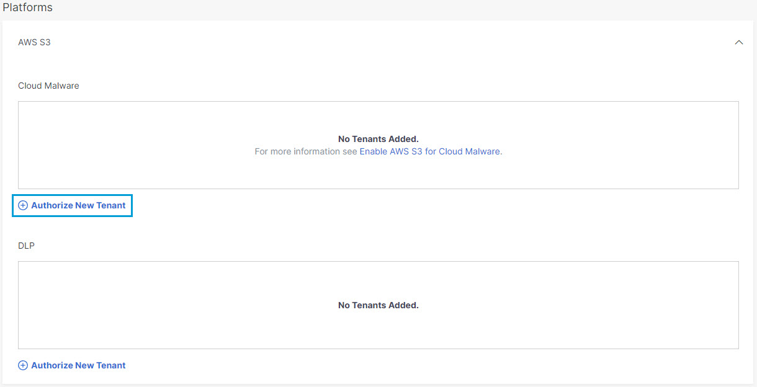Click No Tenants Added text in DLP box
757x387 pixels.
(378, 306)
